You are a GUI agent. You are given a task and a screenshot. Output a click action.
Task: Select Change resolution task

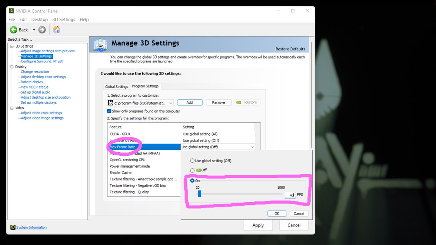[35, 72]
